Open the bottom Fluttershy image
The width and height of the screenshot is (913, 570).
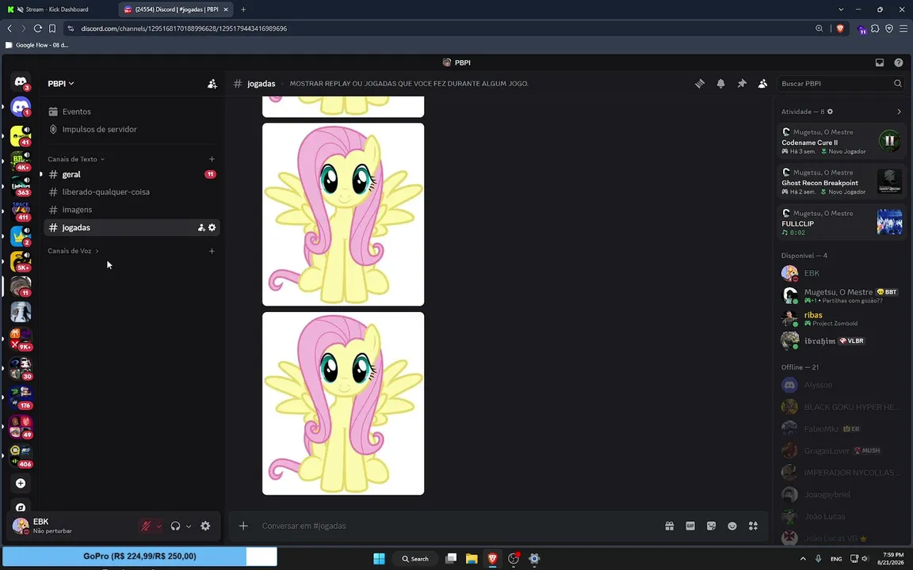pos(343,404)
